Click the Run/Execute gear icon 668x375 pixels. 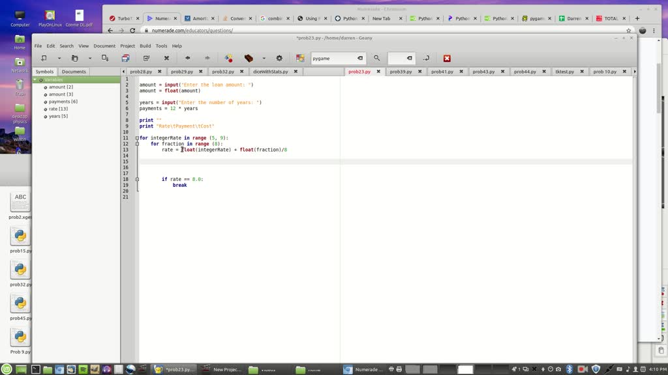point(279,58)
